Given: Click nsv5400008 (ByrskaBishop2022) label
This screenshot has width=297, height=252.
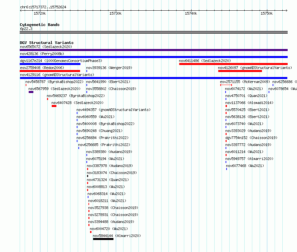Looking at the screenshot, I should coord(105,124).
